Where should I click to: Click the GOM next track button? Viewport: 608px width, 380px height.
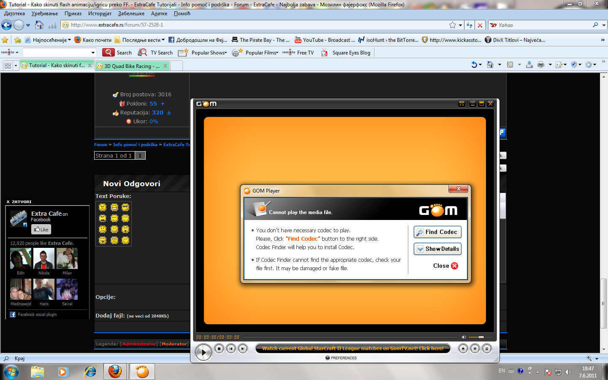point(242,349)
